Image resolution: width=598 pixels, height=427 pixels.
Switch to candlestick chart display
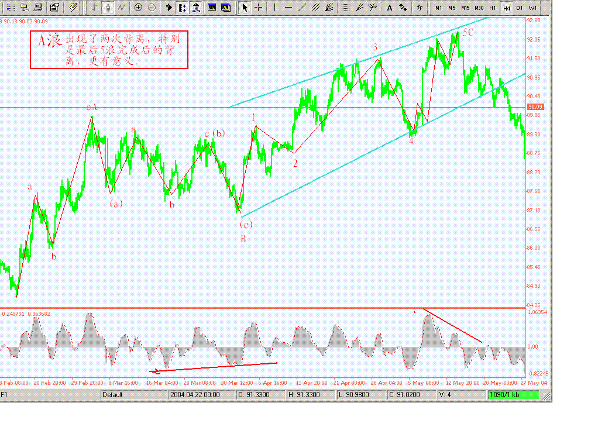pyautogui.click(x=108, y=7)
